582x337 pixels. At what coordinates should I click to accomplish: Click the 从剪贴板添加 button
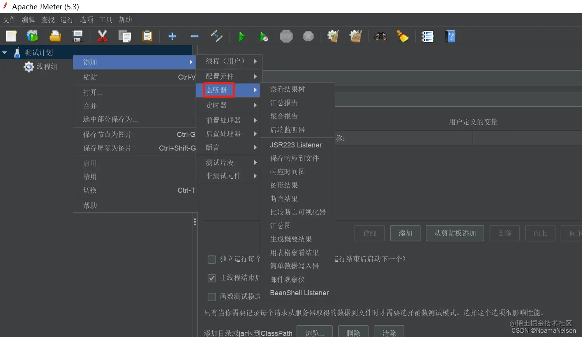pos(455,233)
